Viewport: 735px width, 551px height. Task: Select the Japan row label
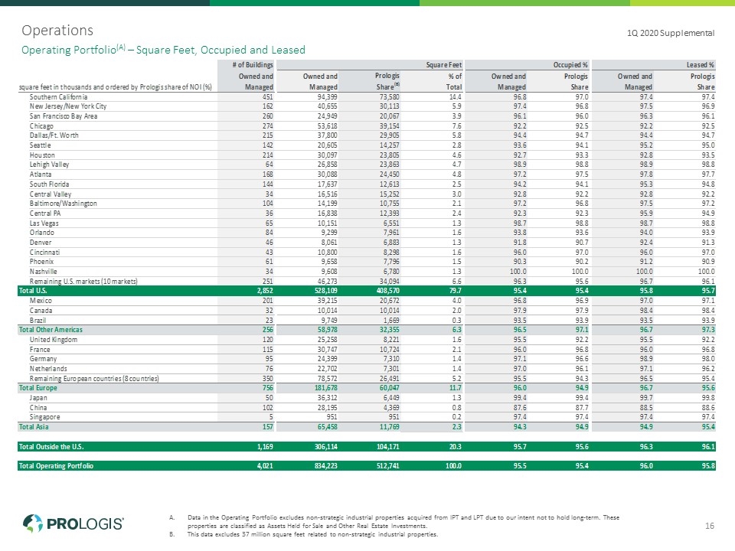click(x=38, y=398)
